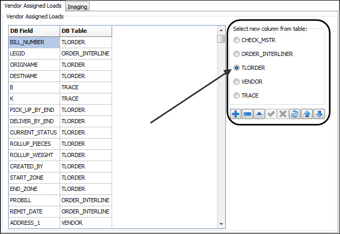Select the END_ZONE field cell
The height and width of the screenshot is (234, 340).
[34, 189]
